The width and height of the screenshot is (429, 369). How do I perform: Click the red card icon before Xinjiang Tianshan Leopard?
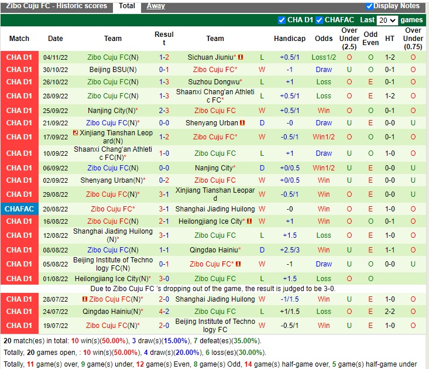(x=75, y=134)
